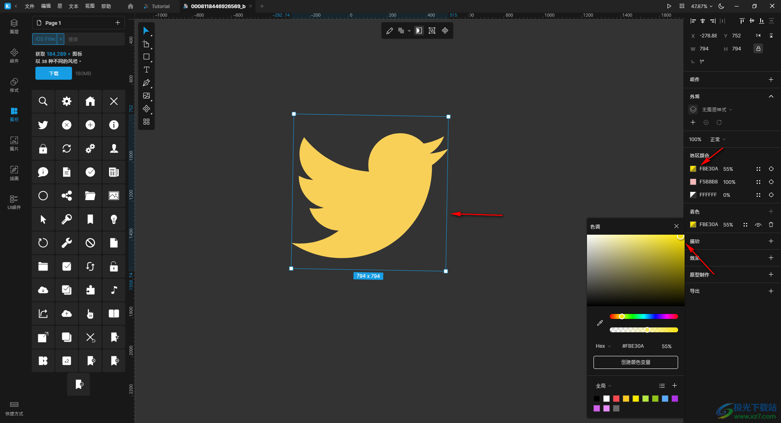Open a new document tab with plus
Viewport: 781px width, 423px height.
pyautogui.click(x=262, y=6)
